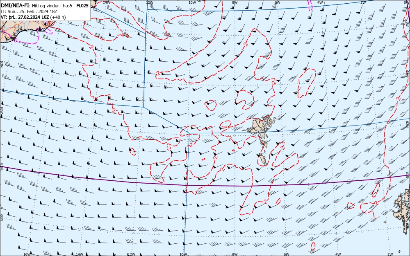The image size is (410, 256).
Task: Click the 60N latitude label on the left edge
Action: (2, 218)
